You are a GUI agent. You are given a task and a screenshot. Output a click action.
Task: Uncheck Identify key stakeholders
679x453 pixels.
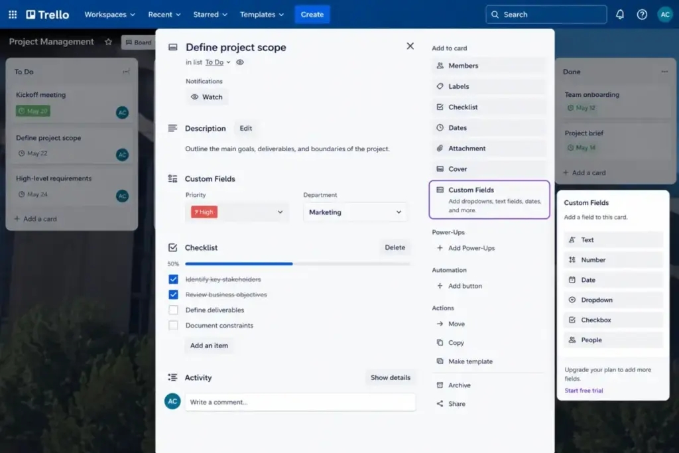pyautogui.click(x=173, y=279)
